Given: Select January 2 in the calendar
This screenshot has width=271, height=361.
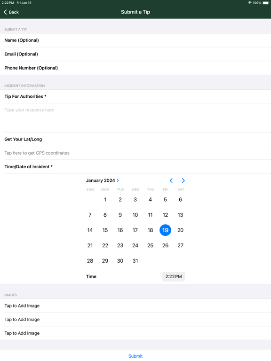Looking at the screenshot, I should 120,200.
